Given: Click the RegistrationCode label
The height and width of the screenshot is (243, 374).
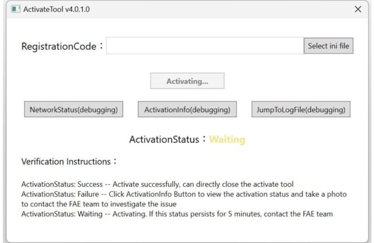Looking at the screenshot, I should (61, 46).
